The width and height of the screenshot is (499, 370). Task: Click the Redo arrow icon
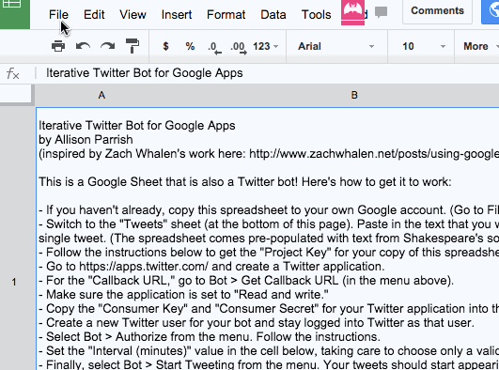click(108, 46)
